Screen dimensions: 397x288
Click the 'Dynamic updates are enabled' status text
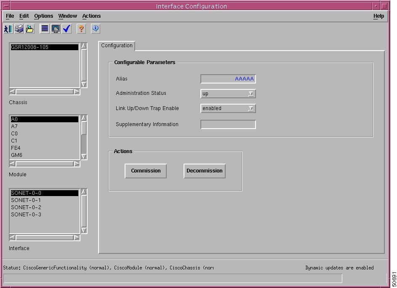(339, 268)
